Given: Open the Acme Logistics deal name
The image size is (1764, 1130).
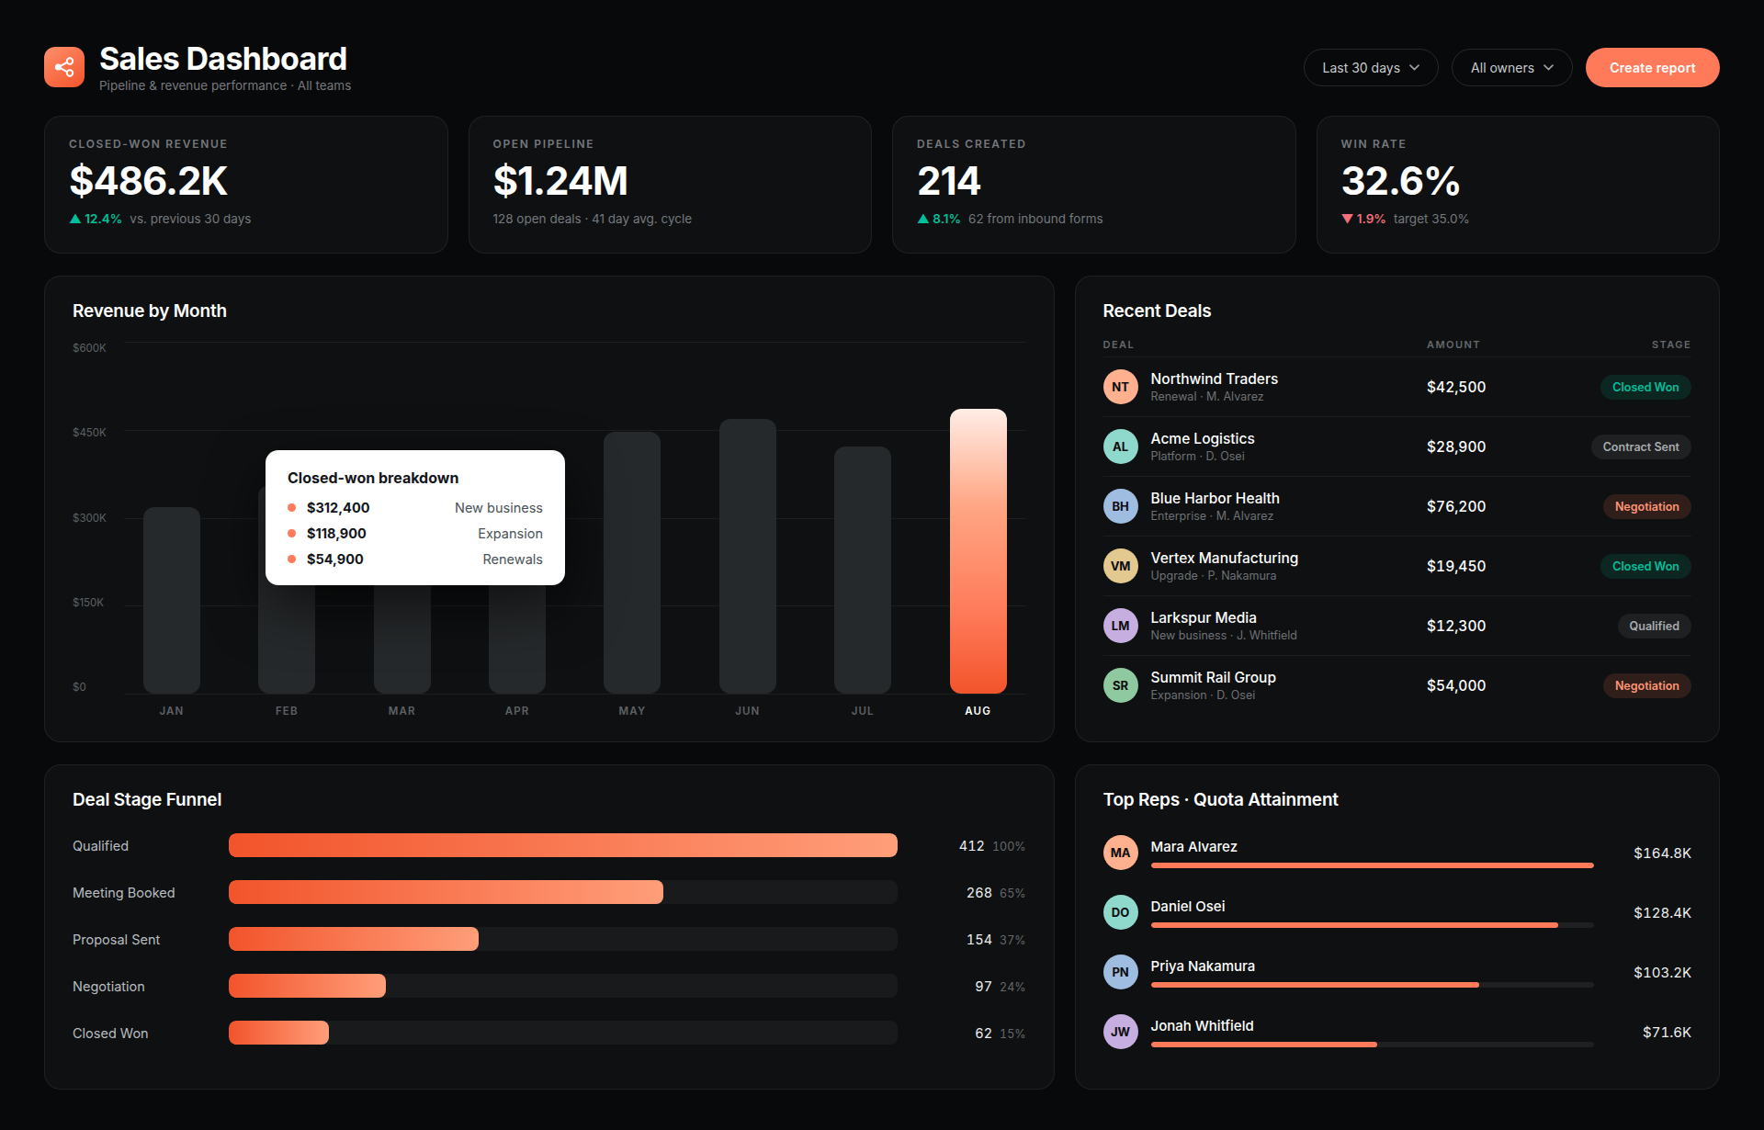Looking at the screenshot, I should [x=1202, y=438].
